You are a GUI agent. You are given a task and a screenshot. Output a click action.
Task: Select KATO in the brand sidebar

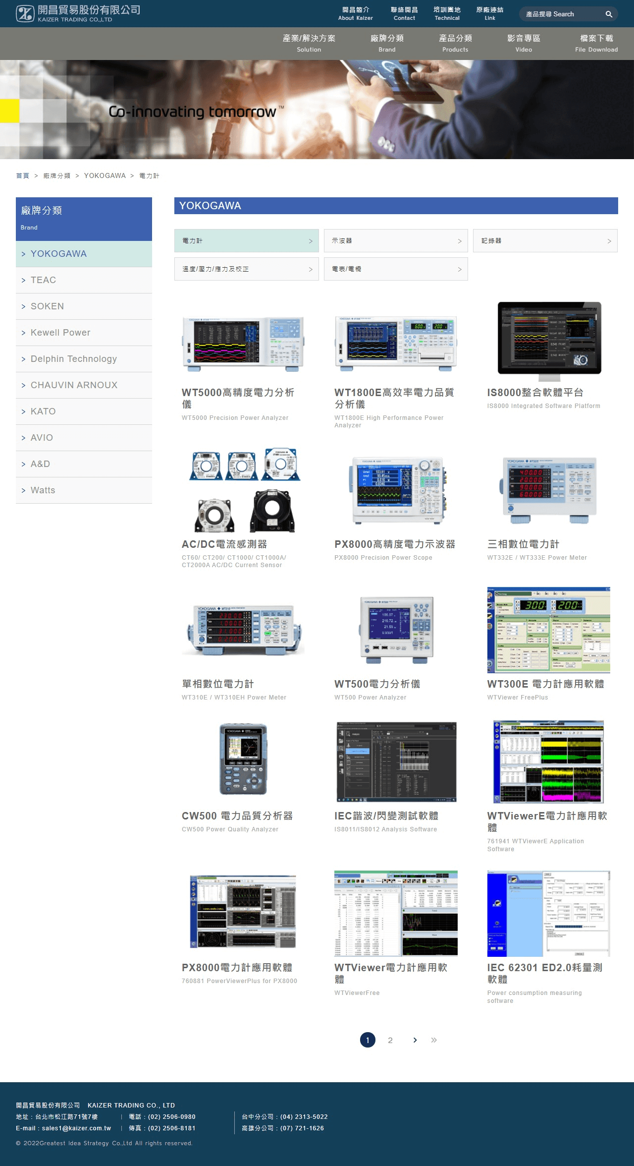[x=84, y=411]
